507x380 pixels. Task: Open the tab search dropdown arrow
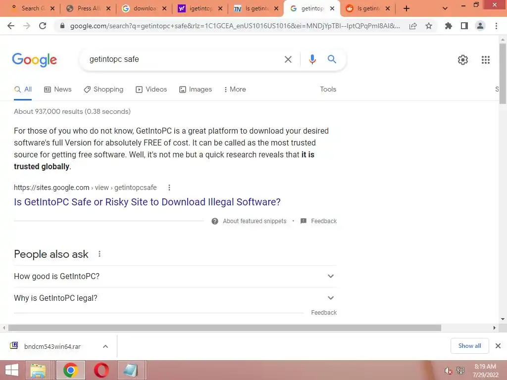point(445,9)
